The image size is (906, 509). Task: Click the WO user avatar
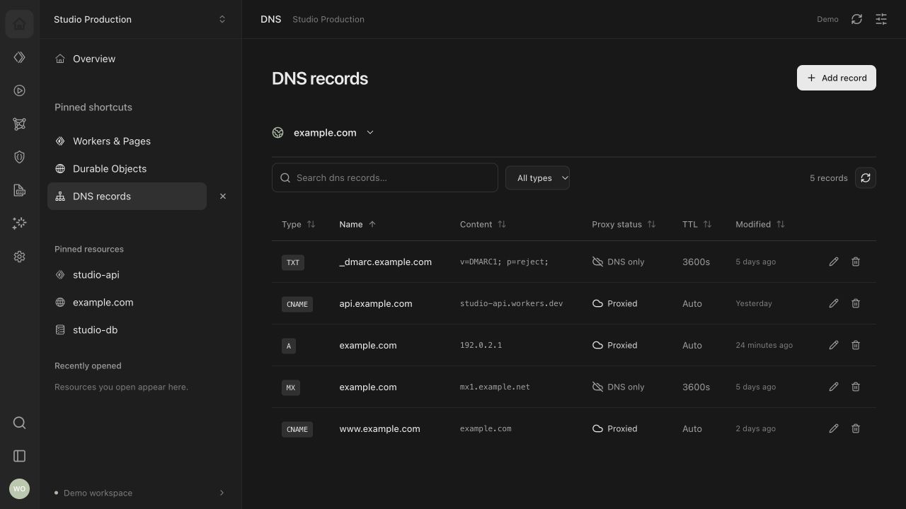19,488
